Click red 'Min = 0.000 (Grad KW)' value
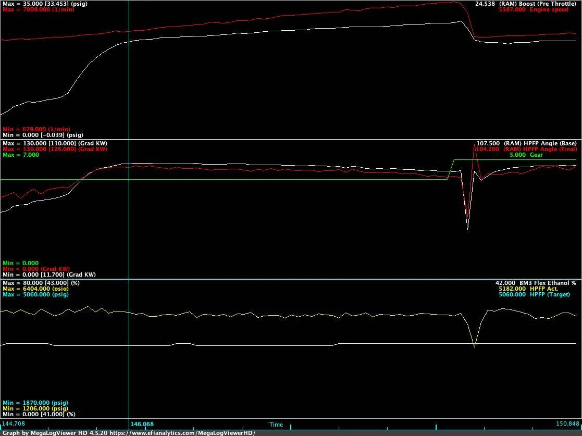Screen dimensions: 582x436 [36, 269]
